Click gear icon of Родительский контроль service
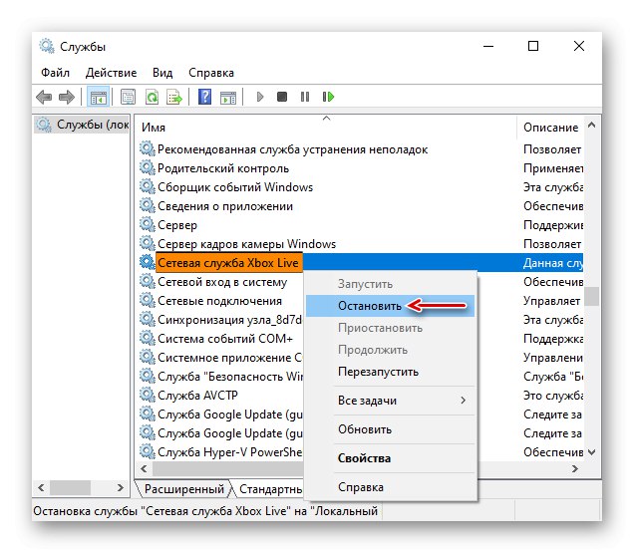Screen dimensions: 634x553 [148, 167]
